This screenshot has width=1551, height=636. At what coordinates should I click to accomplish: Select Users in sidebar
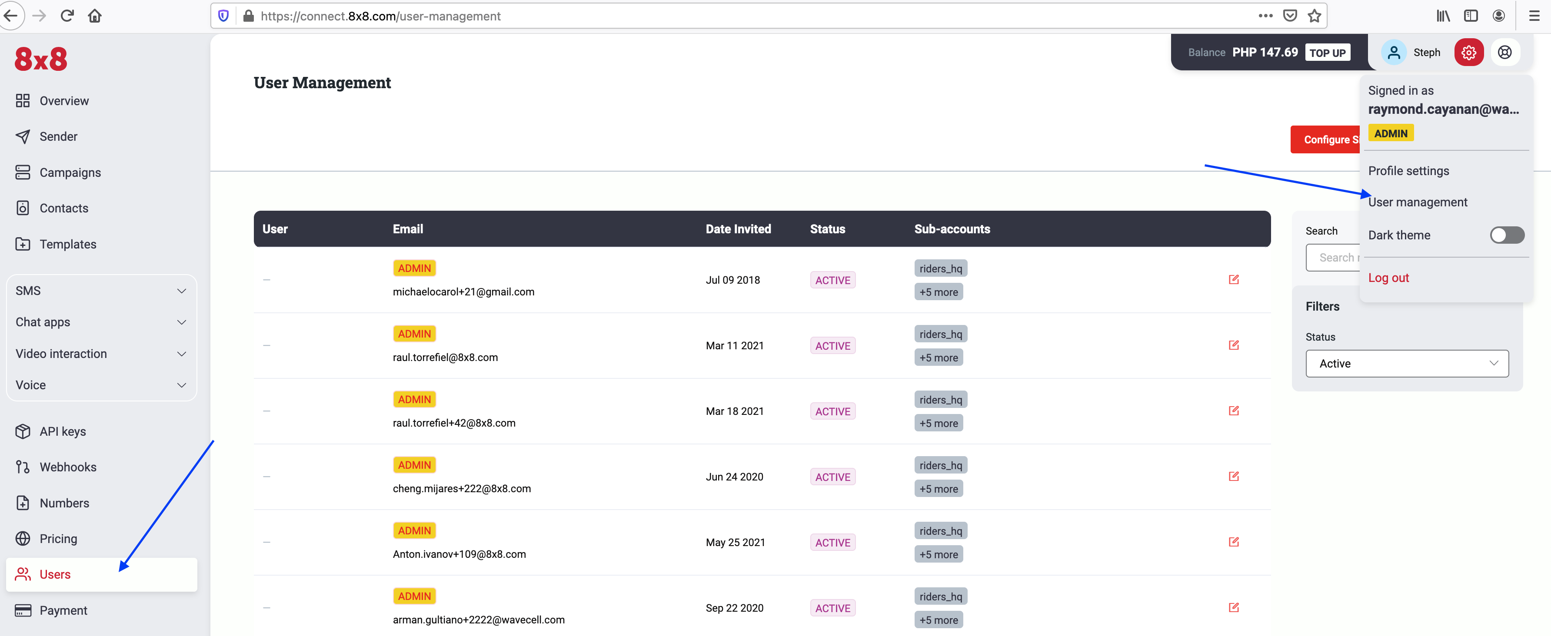pos(101,575)
